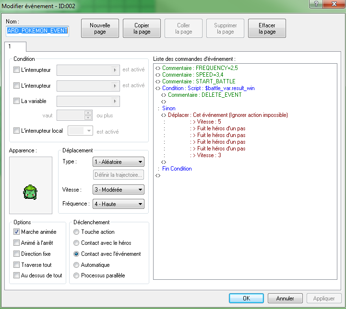
Task: Select the Commentaire : FREQUENCY=2,5 line
Action: [196, 68]
